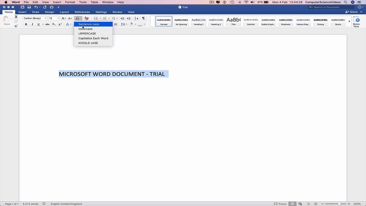
Task: Expand the Shading paint bucket dropdown arrow
Action: coord(136,24)
